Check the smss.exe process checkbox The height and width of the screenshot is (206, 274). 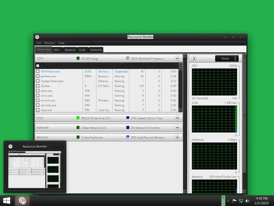point(37,91)
